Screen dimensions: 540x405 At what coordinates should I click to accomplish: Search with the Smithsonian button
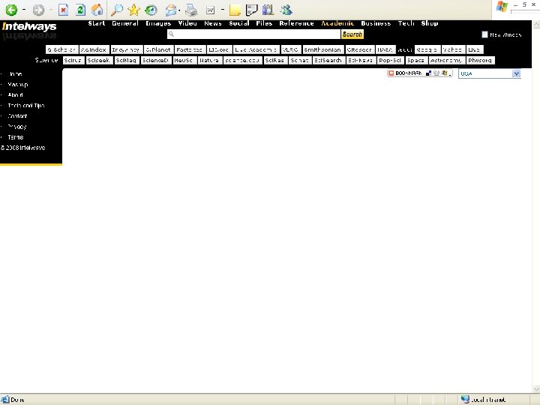coord(322,49)
